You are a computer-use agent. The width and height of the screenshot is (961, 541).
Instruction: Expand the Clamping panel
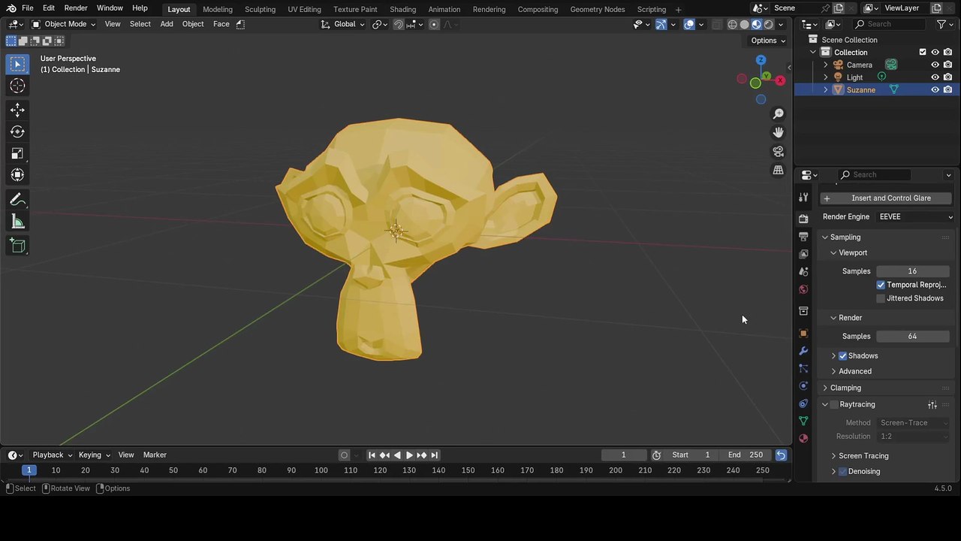tap(824, 388)
